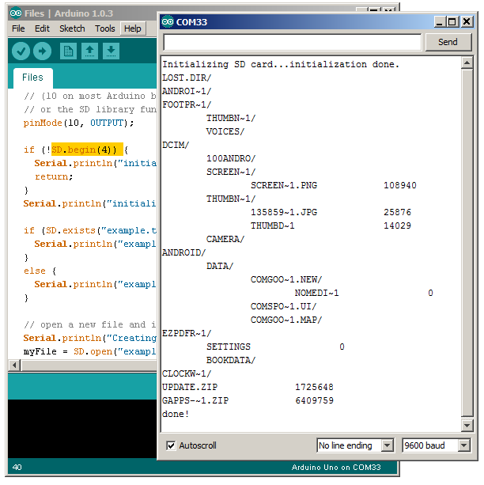Screen dimensions: 484x485
Task: Click the serial monitor scroll up arrow
Action: point(467,63)
